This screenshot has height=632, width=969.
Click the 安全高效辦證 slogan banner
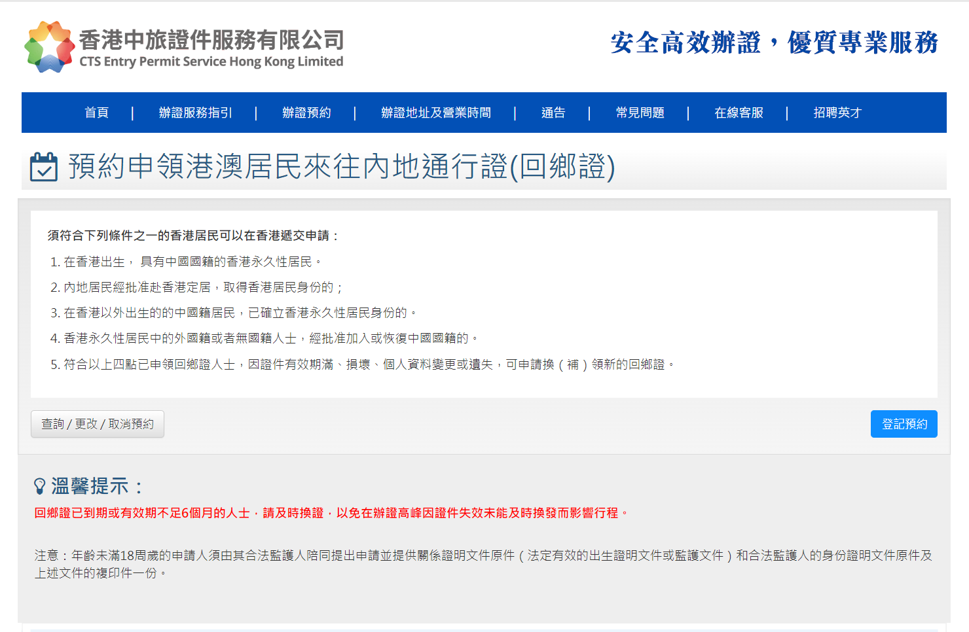(774, 43)
